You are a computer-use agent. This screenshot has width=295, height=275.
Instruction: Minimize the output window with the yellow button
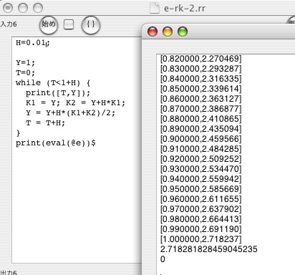coord(168,32)
